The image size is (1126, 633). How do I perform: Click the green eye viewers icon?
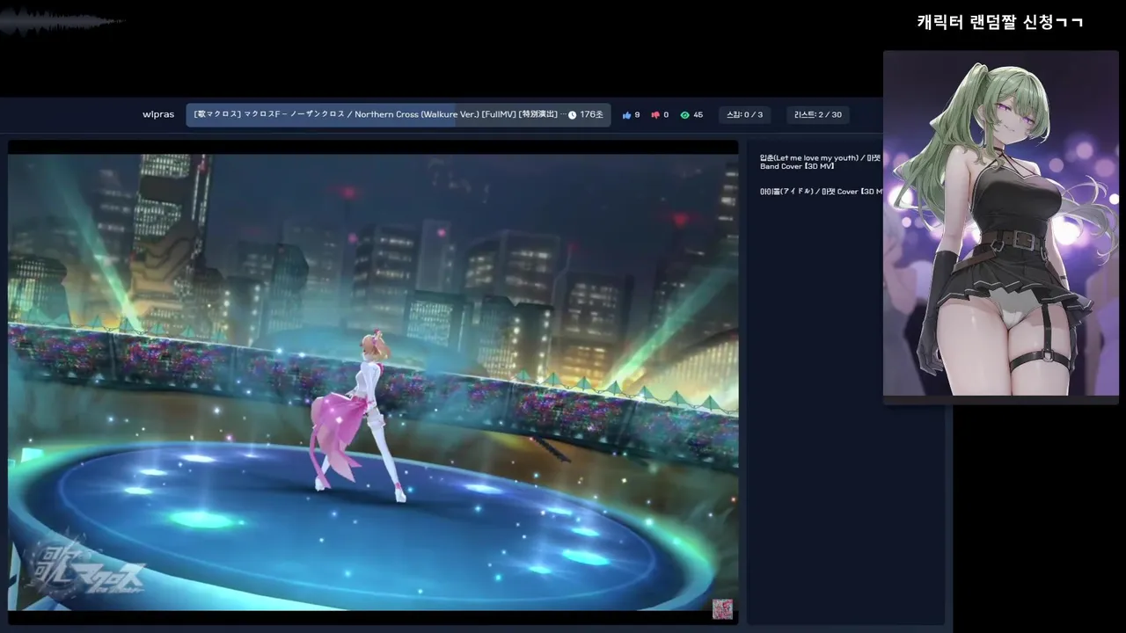685,115
